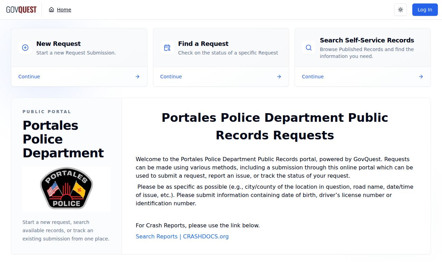Viewport: 442px width, 276px height.
Task: Click the 'Please be as specific as possible' paragraph
Action: pyautogui.click(x=275, y=195)
